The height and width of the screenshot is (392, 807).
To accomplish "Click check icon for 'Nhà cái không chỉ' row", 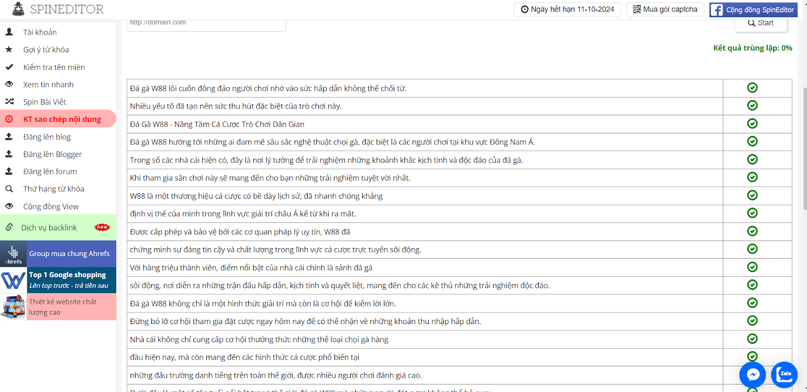I will click(752, 339).
